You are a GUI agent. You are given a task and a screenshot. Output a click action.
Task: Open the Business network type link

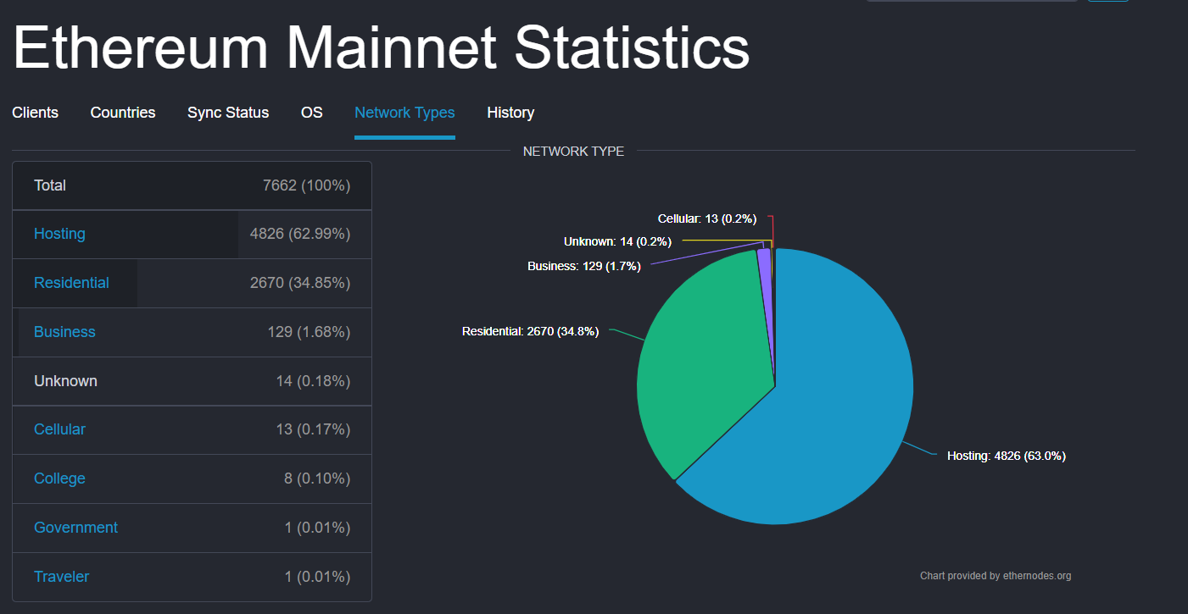click(x=64, y=332)
